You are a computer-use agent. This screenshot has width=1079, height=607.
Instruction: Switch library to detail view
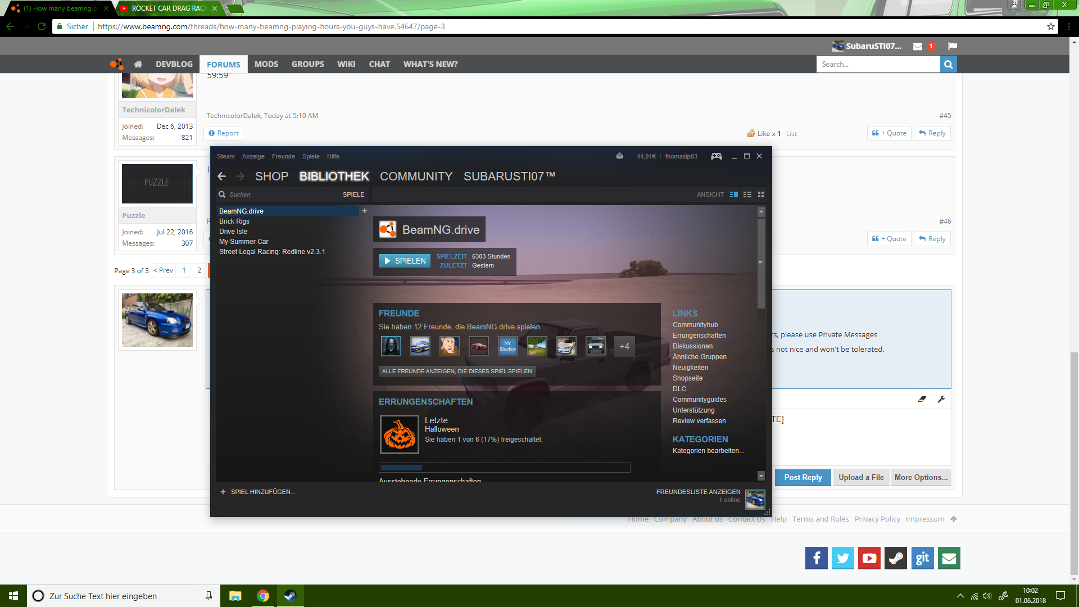(733, 194)
